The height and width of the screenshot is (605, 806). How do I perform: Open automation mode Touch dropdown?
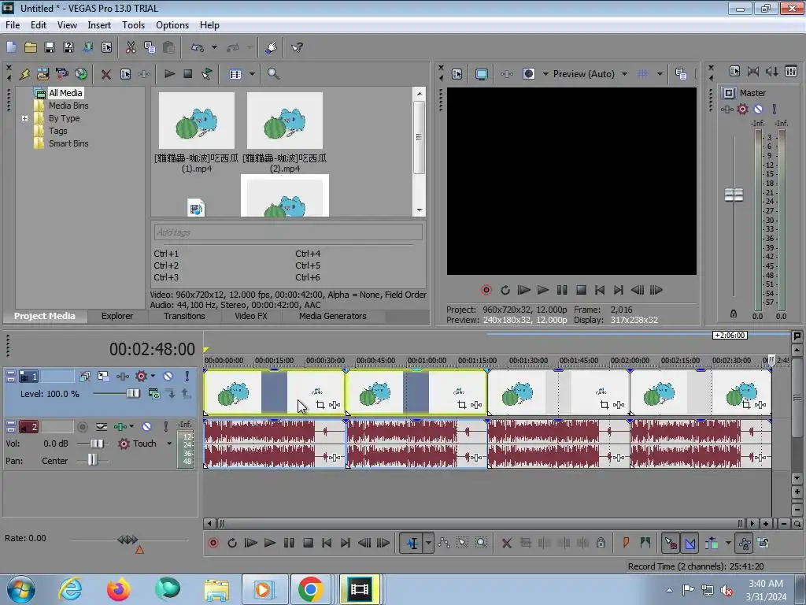[169, 444]
